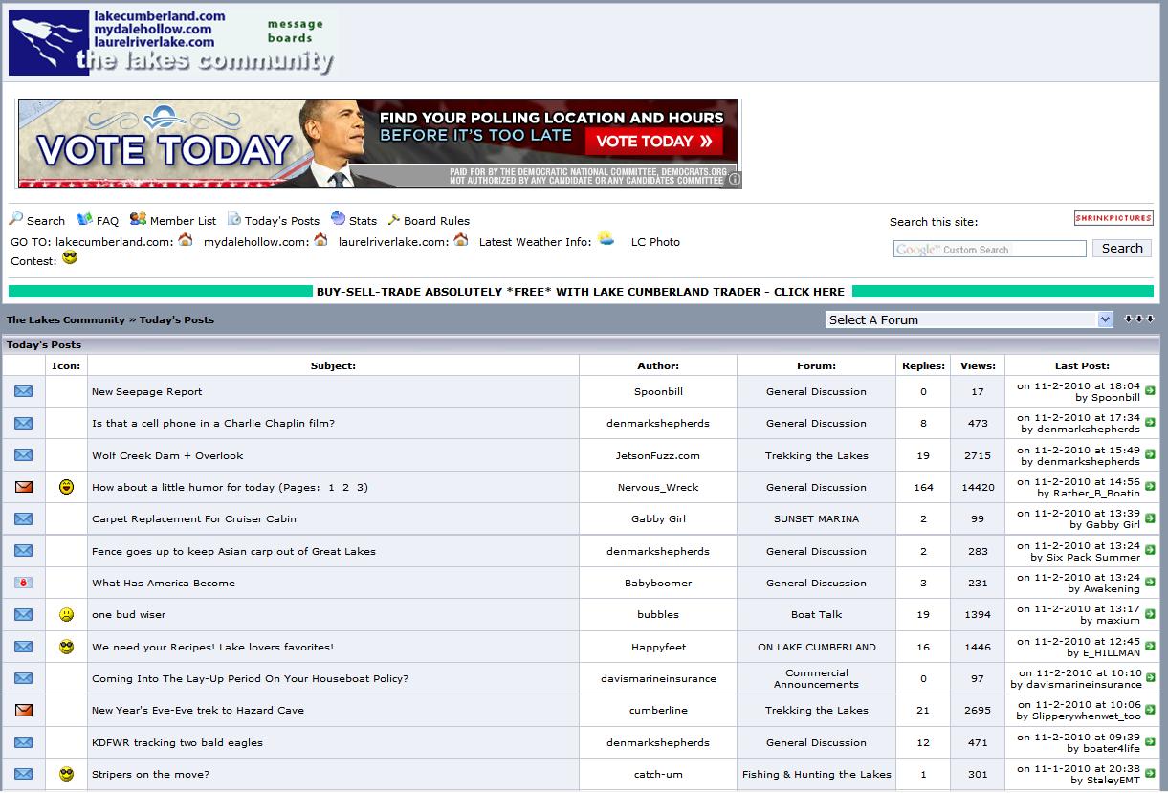Click the Contest sunglasses smiley icon
This screenshot has width=1168, height=793.
click(70, 257)
